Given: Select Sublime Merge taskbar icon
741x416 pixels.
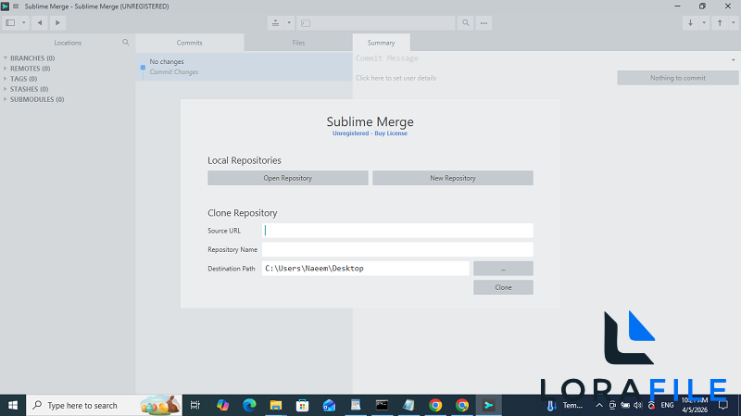Looking at the screenshot, I should point(489,405).
